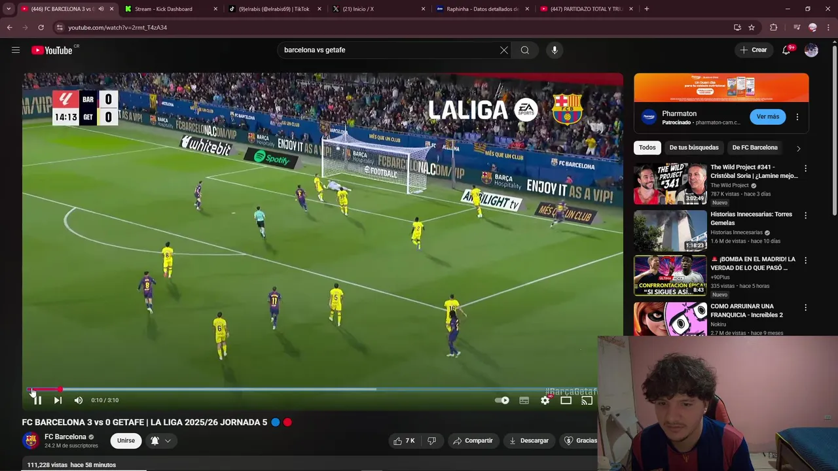Open options menu for the Pharmaton ad
Screen dimensions: 838x471
[797, 117]
